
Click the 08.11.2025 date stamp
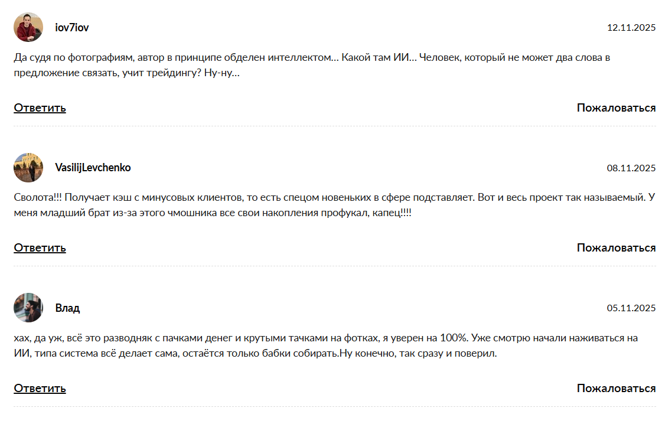[x=631, y=168]
